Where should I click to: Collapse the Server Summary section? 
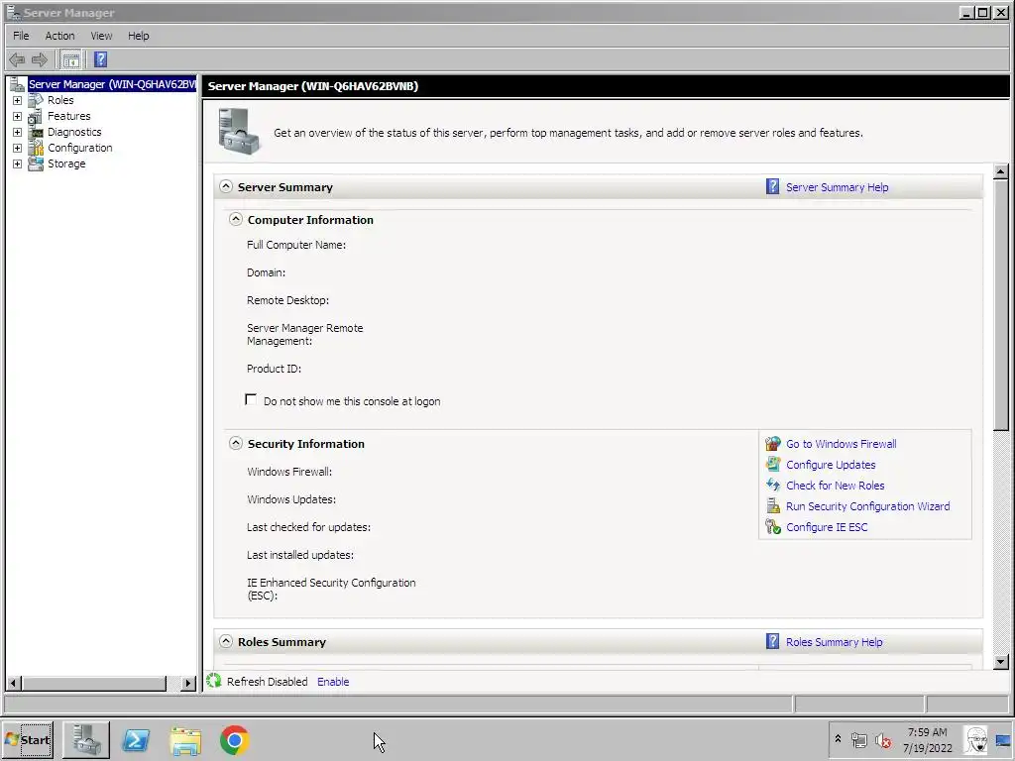click(225, 186)
